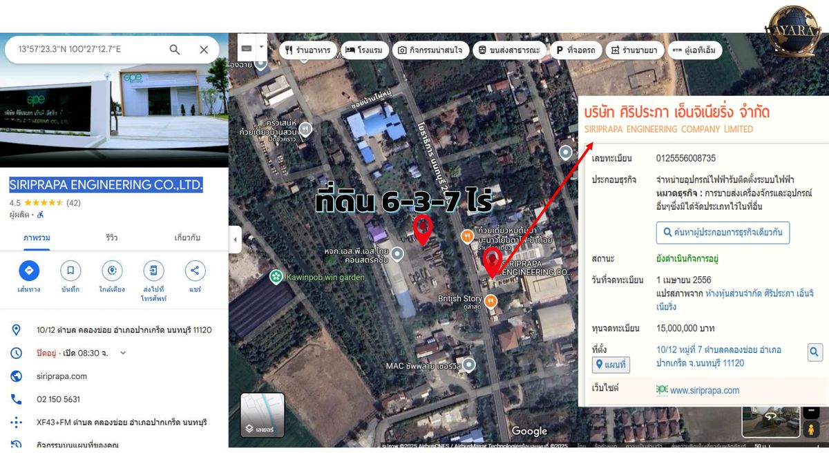The width and height of the screenshot is (829, 466).
Task: Open www.siriprapa.com link in info card
Action: click(705, 391)
